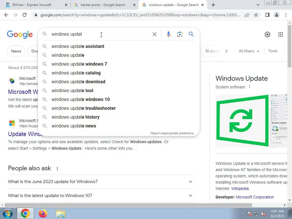292x219 pixels.
Task: Start voice search with microphone icon
Action: pyautogui.click(x=168, y=34)
